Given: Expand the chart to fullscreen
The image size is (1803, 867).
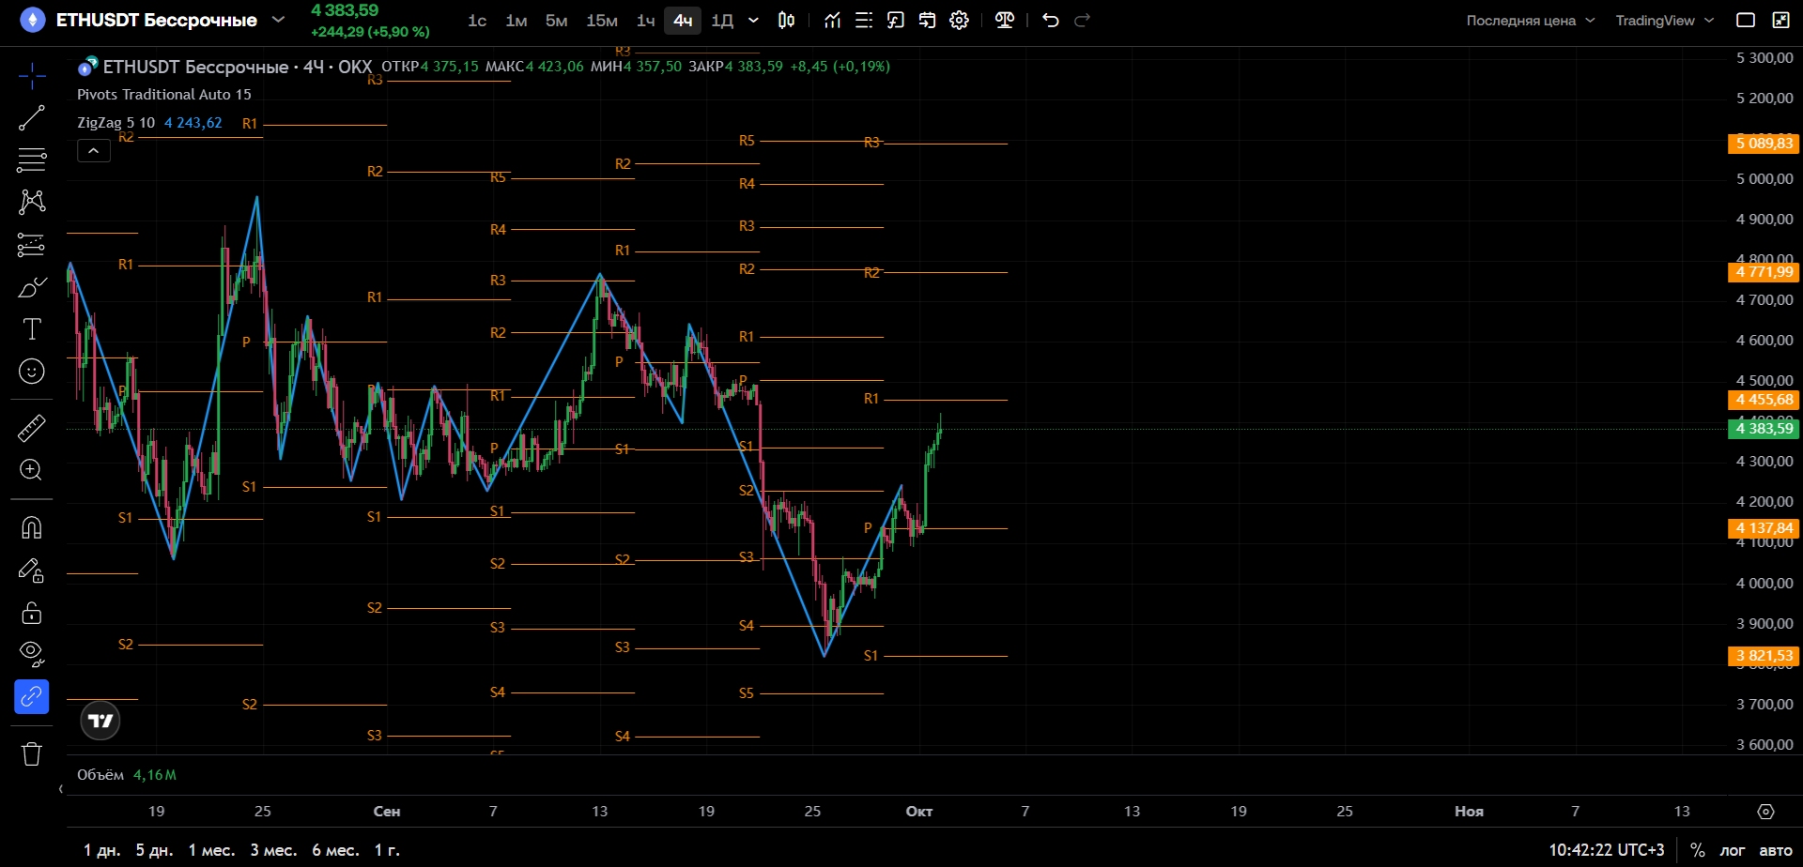Looking at the screenshot, I should point(1780,20).
